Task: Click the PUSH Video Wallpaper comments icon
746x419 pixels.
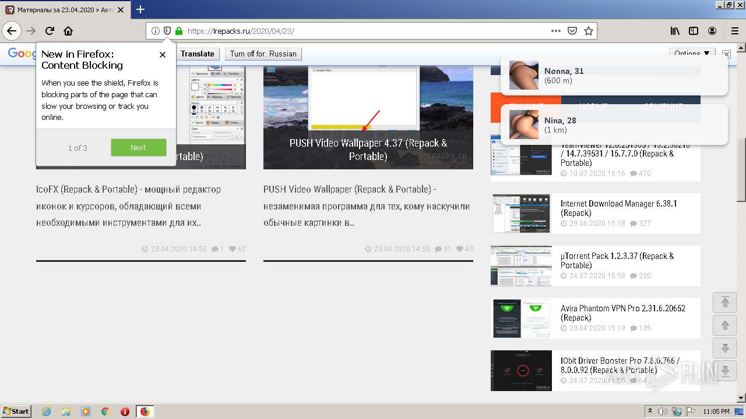Action: [438, 249]
